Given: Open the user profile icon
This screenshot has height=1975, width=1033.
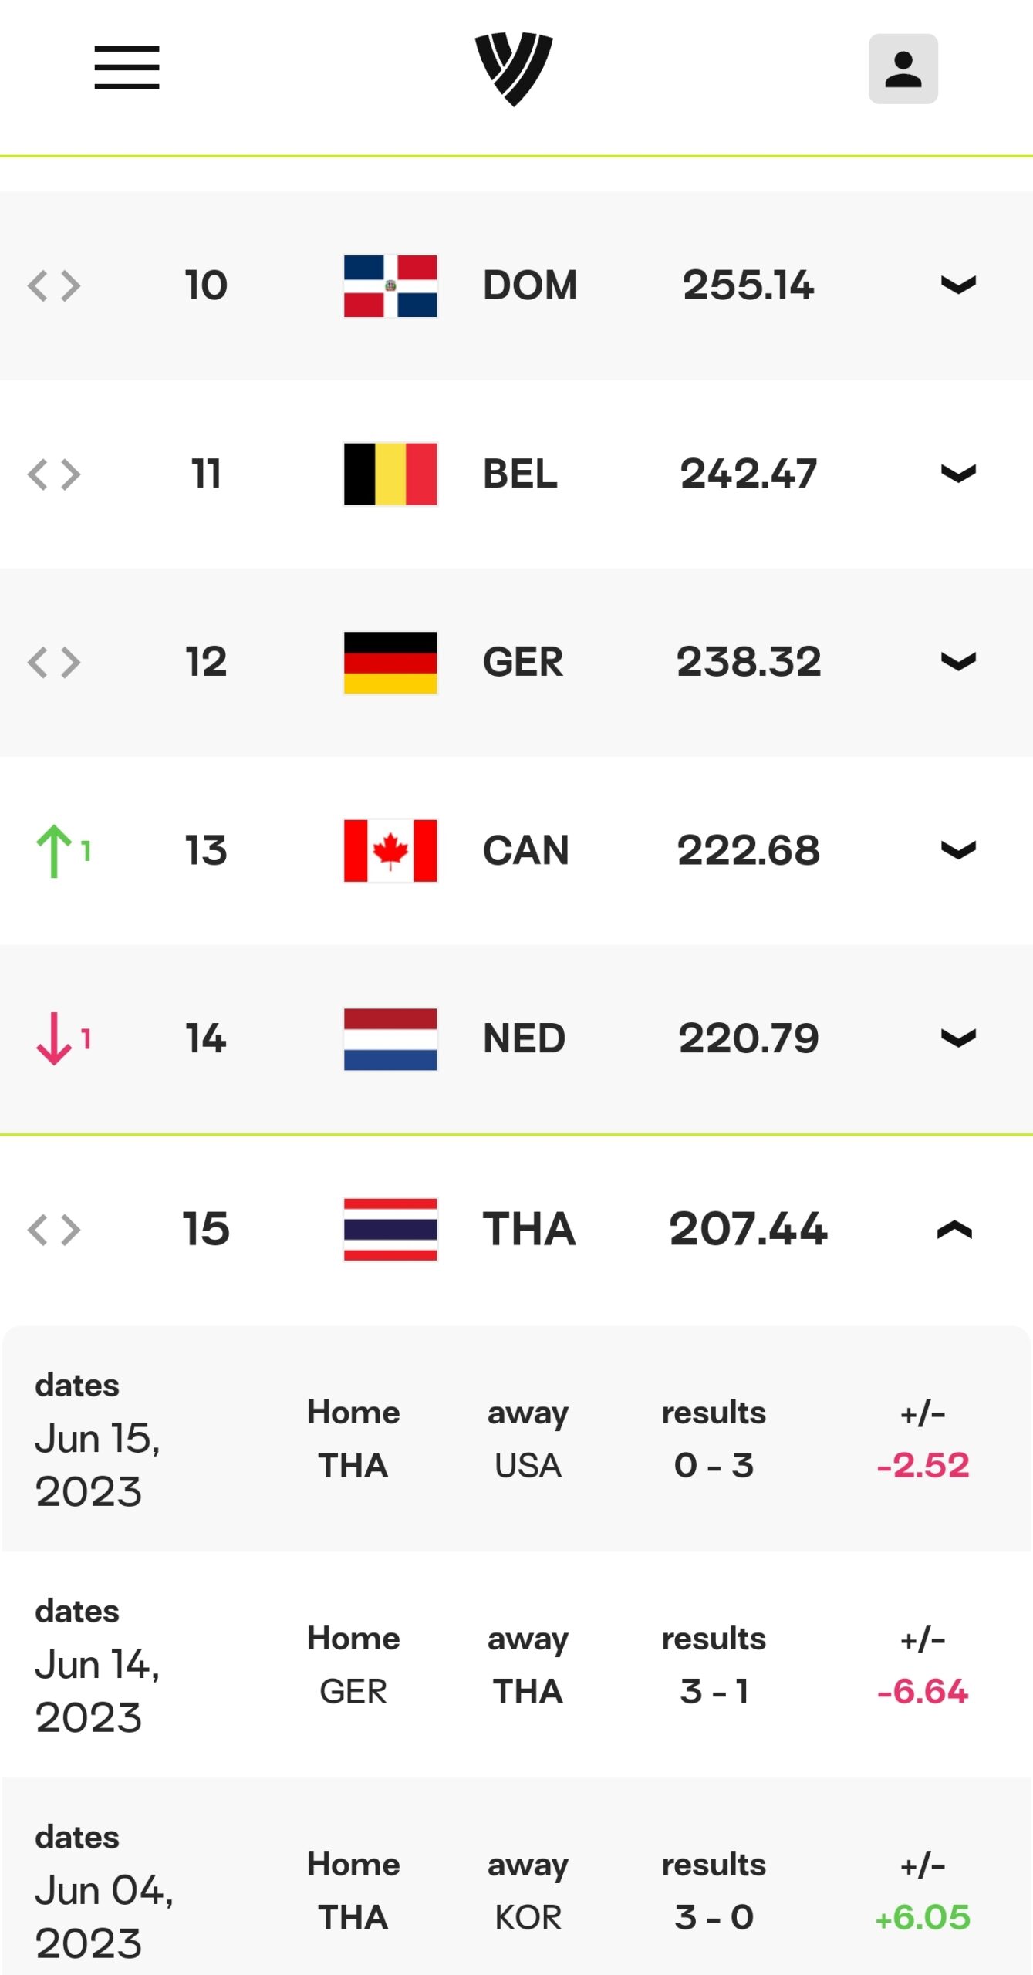Looking at the screenshot, I should click(903, 69).
